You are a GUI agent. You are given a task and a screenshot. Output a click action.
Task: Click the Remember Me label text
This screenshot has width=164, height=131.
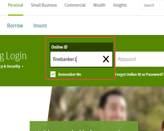(x=70, y=74)
